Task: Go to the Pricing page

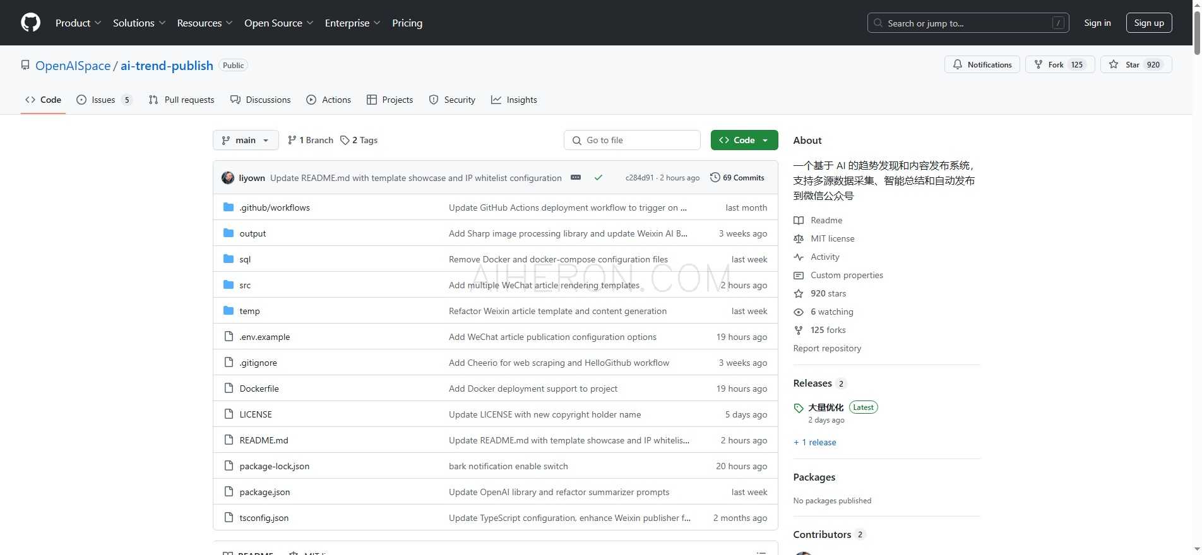Action: click(x=407, y=23)
